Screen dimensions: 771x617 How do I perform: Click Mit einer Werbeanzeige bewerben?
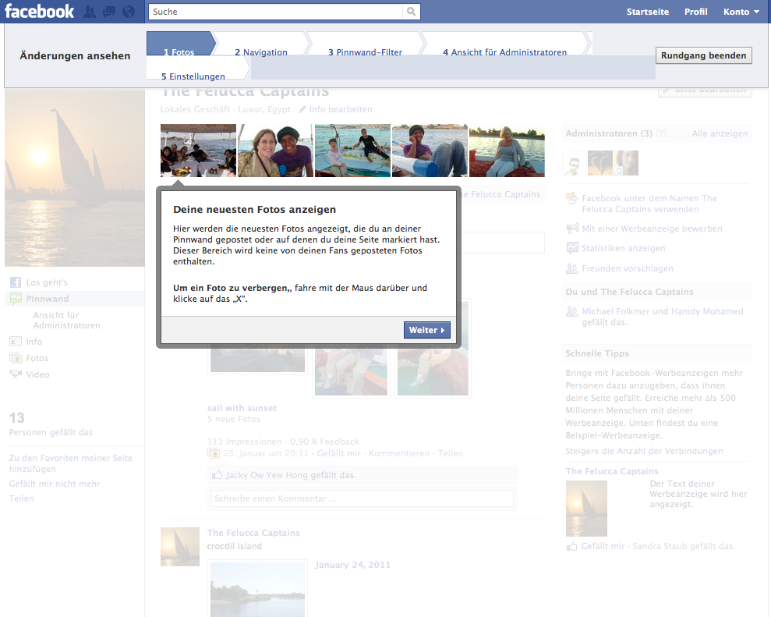(x=652, y=229)
